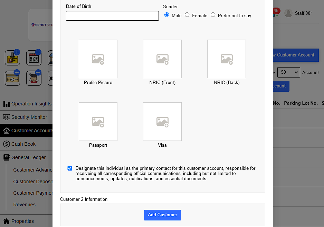Select the Female gender option
This screenshot has width=324, height=227.
(187, 15)
